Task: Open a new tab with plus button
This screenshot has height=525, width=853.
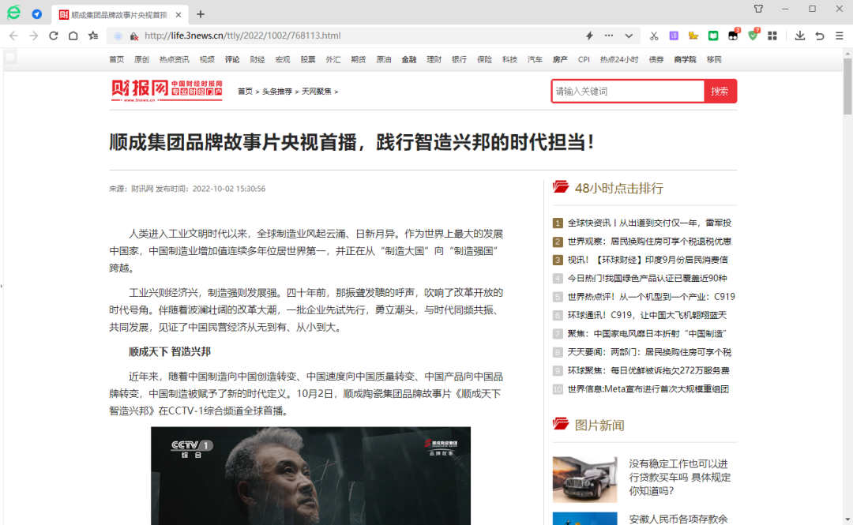Action: pos(201,14)
